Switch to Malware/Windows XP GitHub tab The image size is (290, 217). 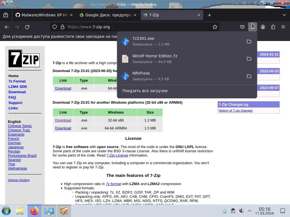pyautogui.click(x=44, y=15)
